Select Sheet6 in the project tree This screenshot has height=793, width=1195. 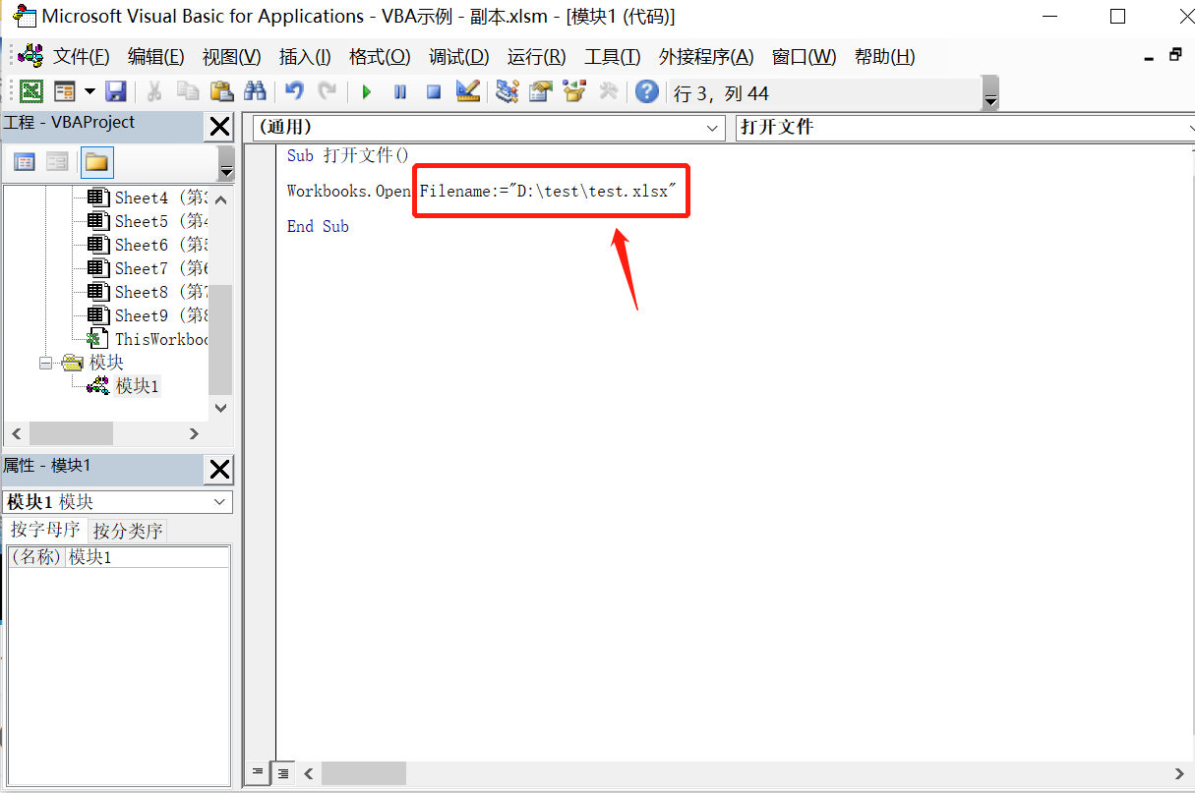tap(146, 245)
